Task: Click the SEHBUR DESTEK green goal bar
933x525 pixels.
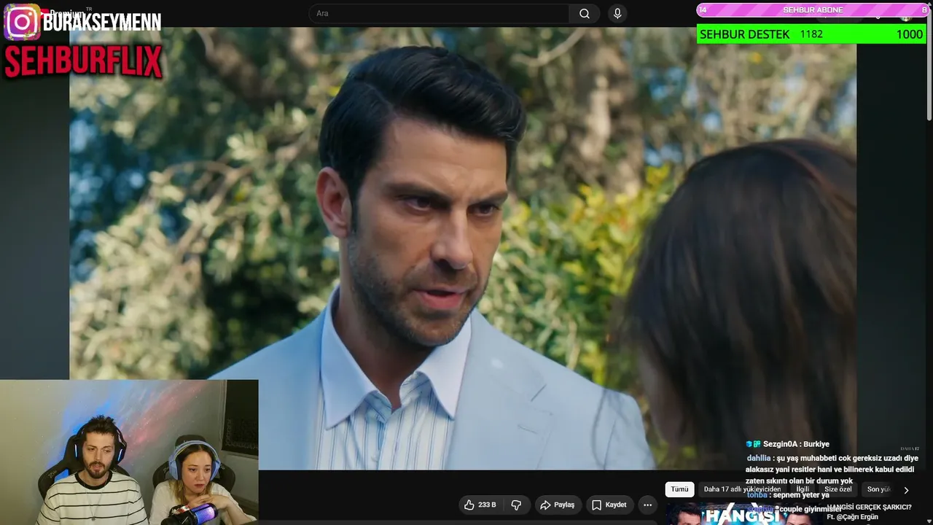Action: point(811,34)
